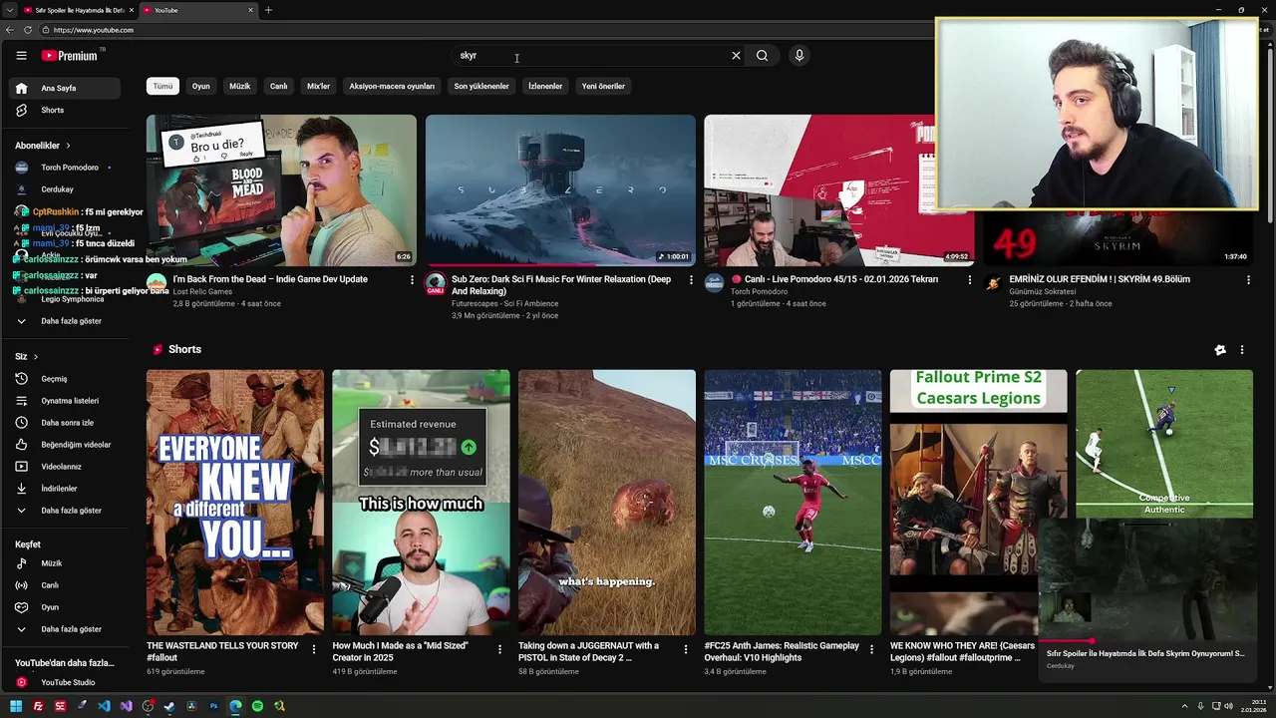Open options for Live Pomodoro video
The height and width of the screenshot is (718, 1276).
(969, 280)
